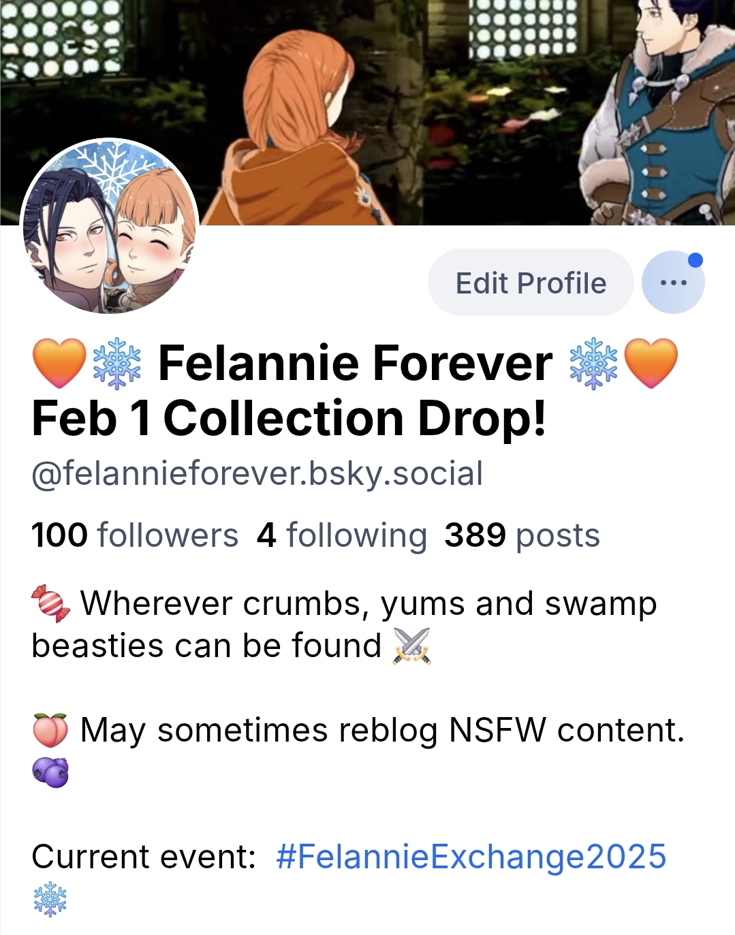Click the snowflake below Current event
This screenshot has height=935, width=735.
click(x=50, y=899)
